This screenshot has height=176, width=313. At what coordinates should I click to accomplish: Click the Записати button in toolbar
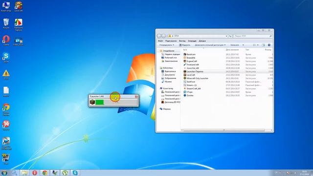[x=235, y=45]
